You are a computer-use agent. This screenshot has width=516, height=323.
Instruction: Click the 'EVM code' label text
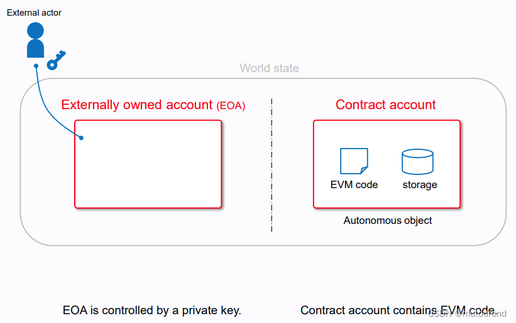pyautogui.click(x=354, y=184)
